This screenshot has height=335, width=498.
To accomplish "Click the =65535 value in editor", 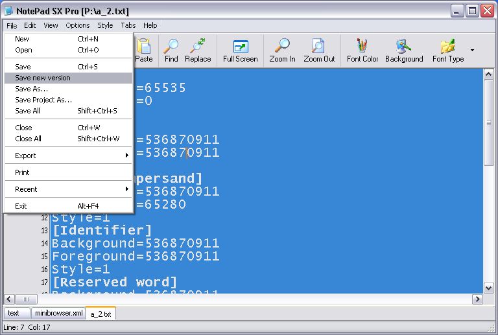I will 161,88.
